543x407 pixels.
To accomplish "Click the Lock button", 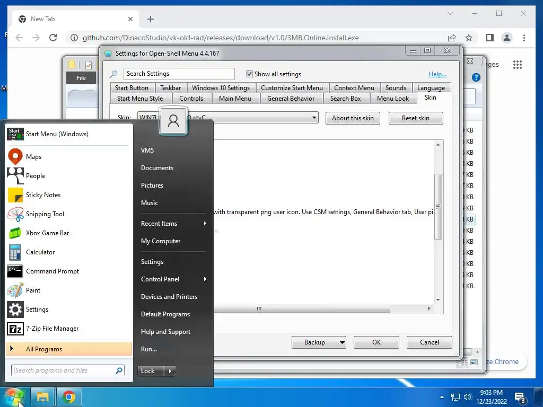I will tap(151, 371).
